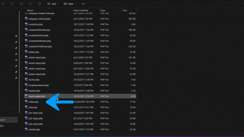Click the 12/26/2024 10:10 PM date of index.php

coord(84,102)
